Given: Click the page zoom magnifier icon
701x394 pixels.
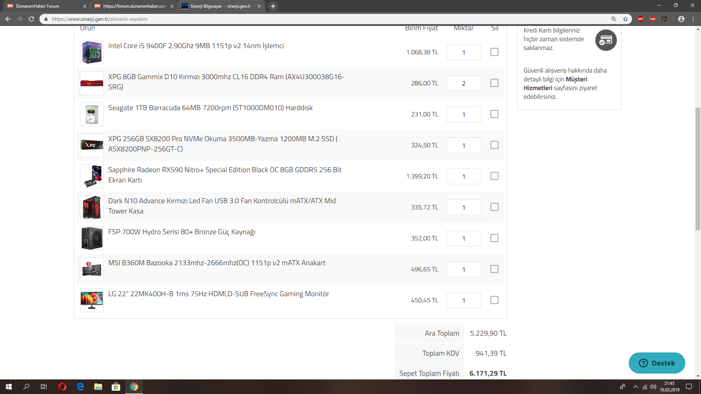Looking at the screenshot, I should pos(614,19).
